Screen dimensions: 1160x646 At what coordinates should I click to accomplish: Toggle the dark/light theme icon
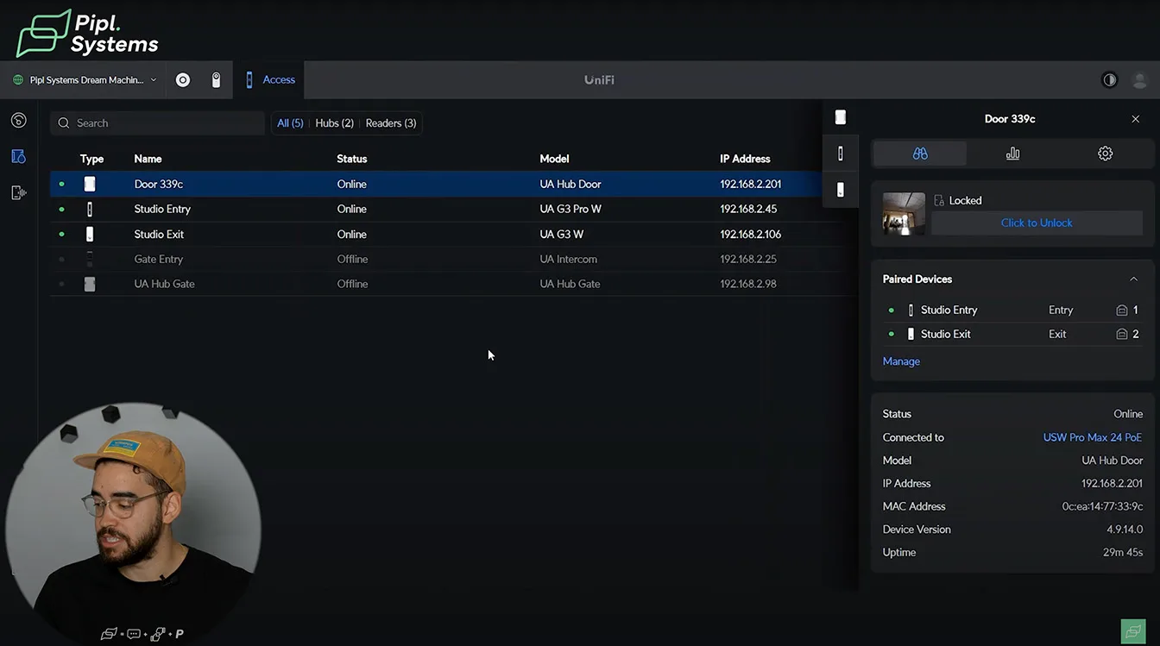(x=1110, y=80)
